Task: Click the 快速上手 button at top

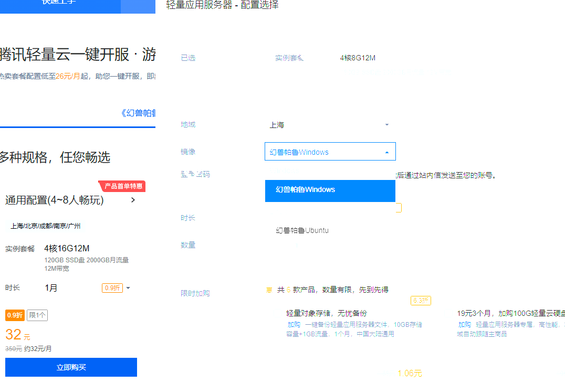Action: [x=59, y=3]
